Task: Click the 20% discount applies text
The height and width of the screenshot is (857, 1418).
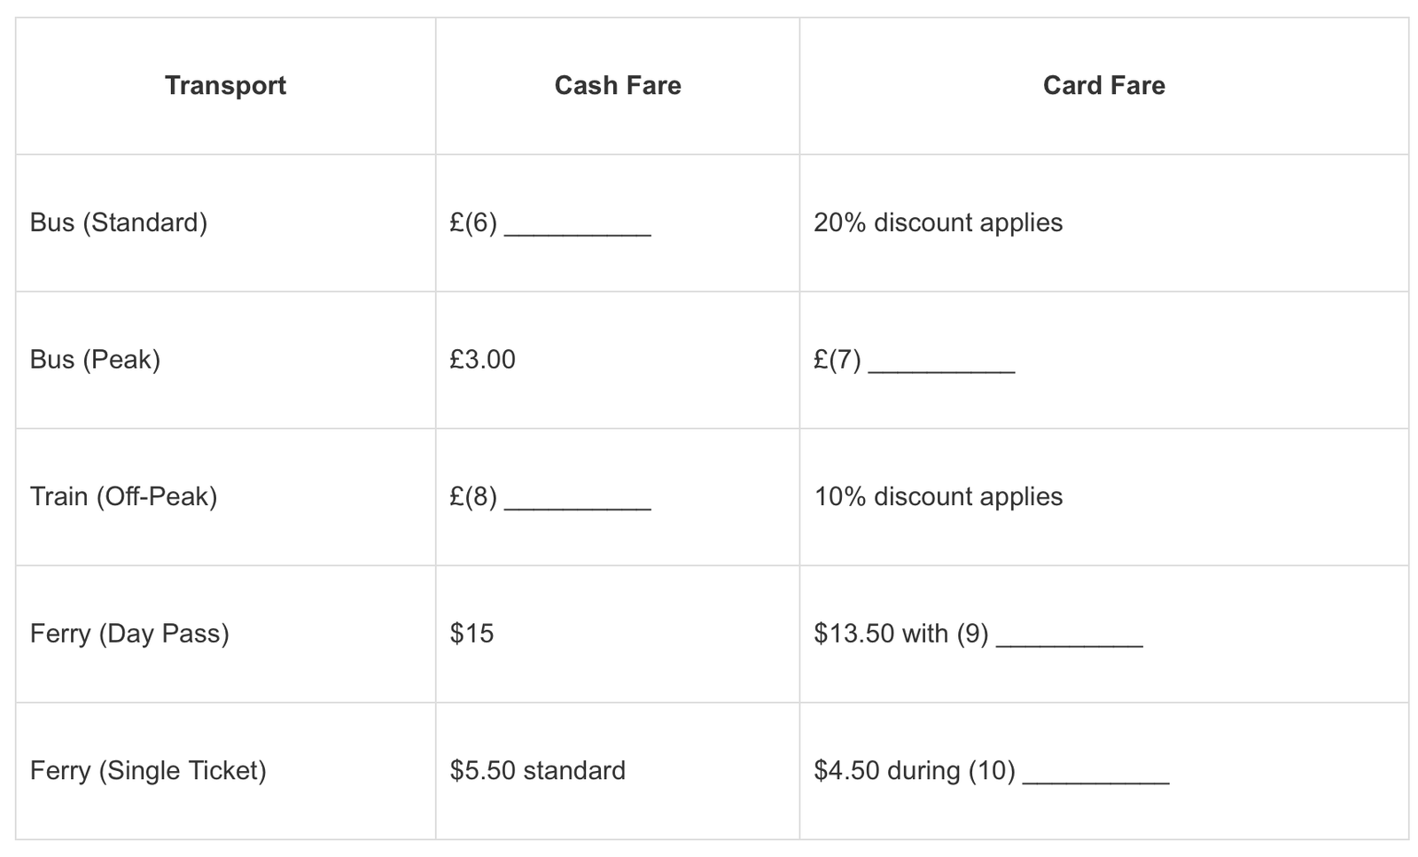Action: pos(938,222)
